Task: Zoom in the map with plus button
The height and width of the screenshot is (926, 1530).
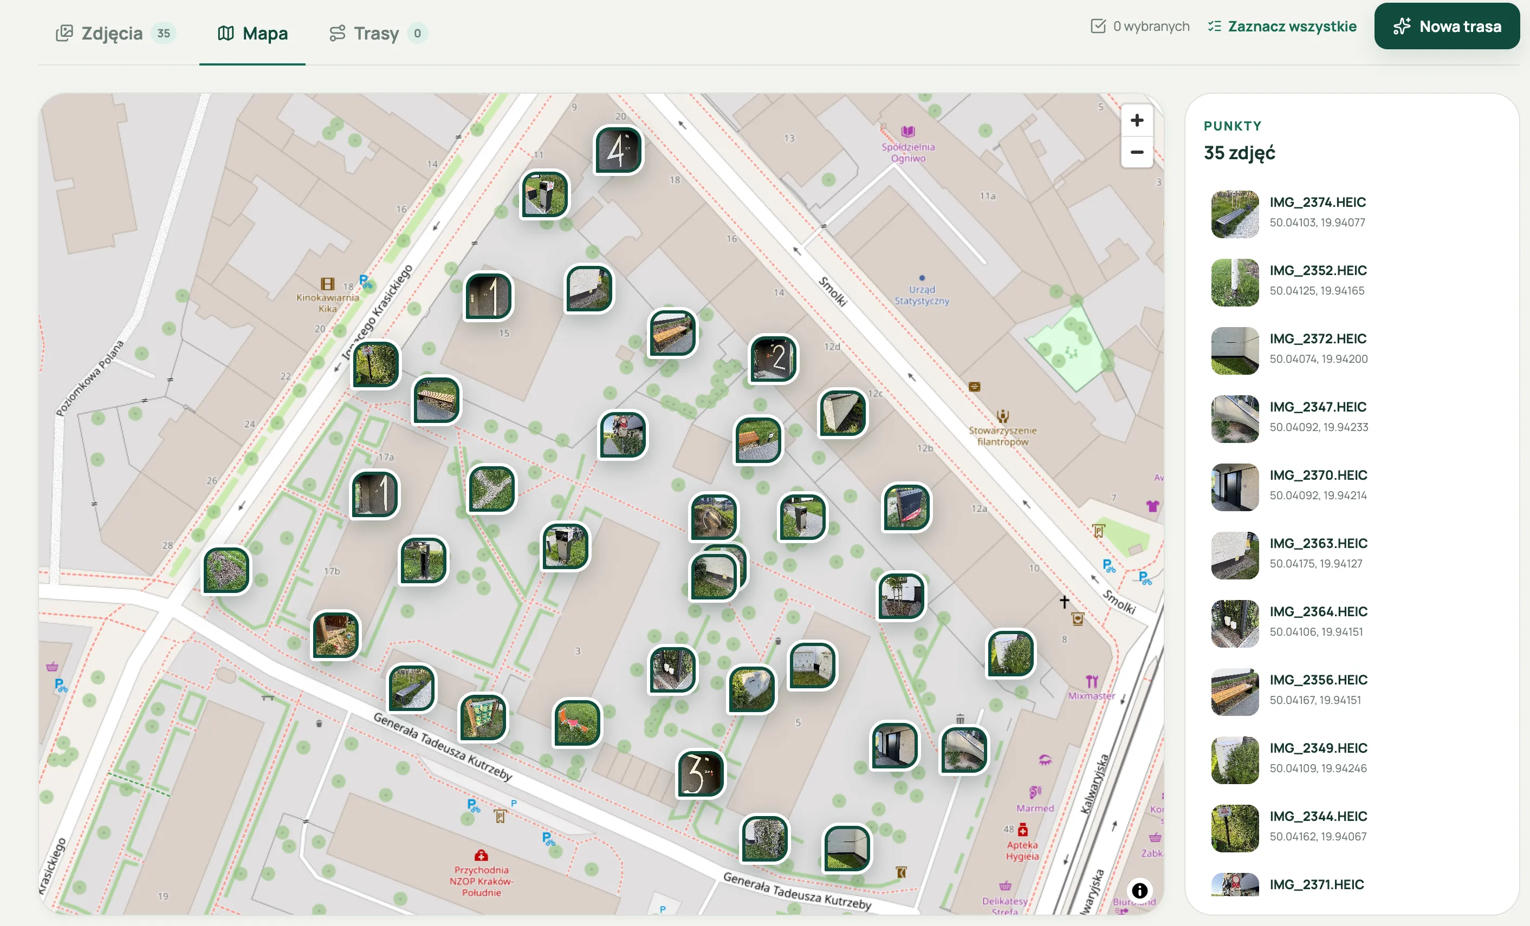Action: pyautogui.click(x=1136, y=120)
